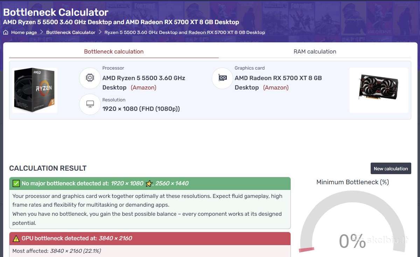This screenshot has height=257, width=420.
Task: Click the green checkmark icon
Action: coord(16,183)
